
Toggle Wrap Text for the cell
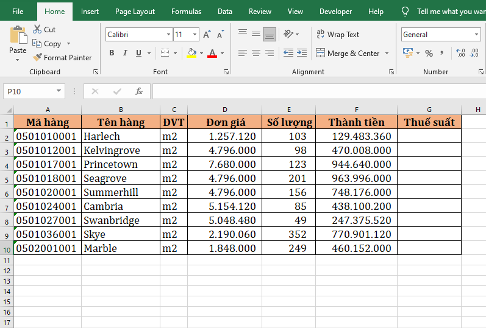tap(338, 35)
